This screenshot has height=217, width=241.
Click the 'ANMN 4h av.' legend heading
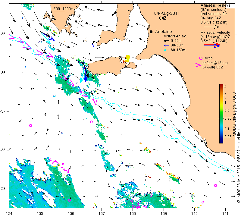(175, 36)
